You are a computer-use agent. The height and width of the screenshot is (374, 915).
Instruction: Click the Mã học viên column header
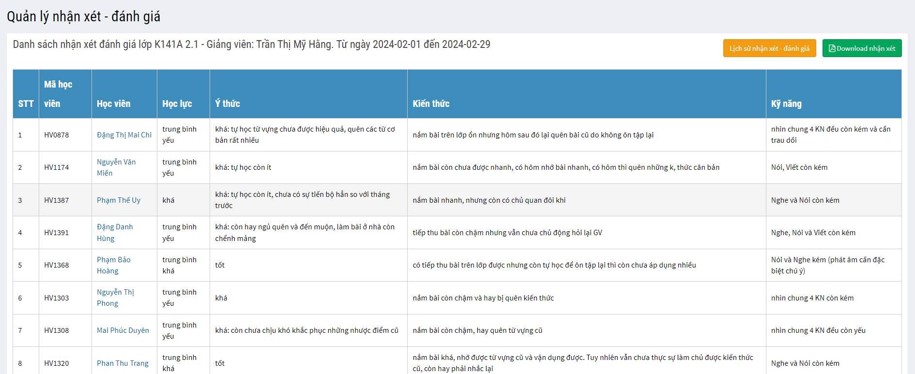(58, 94)
